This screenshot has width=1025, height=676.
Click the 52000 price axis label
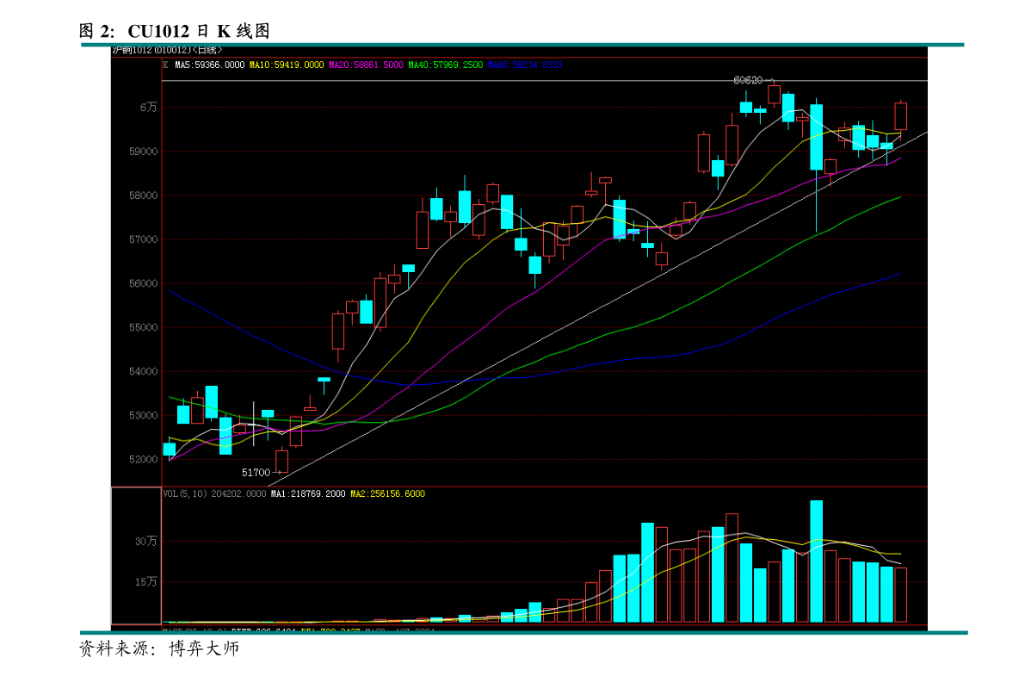(144, 459)
